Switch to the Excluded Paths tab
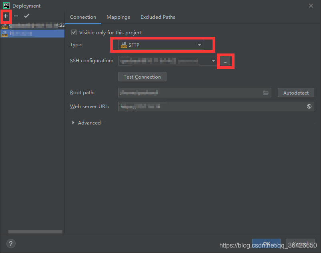321x253 pixels. click(158, 17)
